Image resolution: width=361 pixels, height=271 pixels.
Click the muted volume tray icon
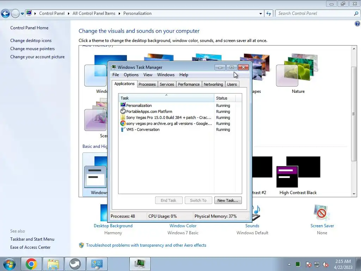tap(325, 264)
